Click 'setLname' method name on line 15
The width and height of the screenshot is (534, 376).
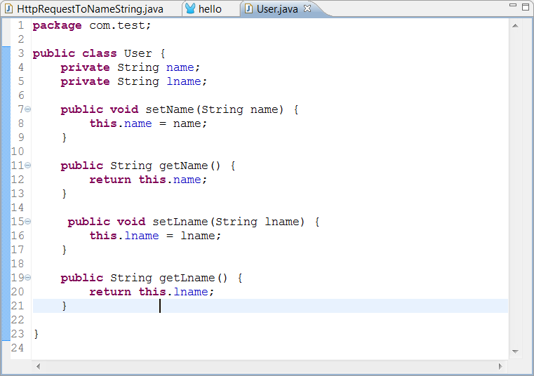pos(180,222)
